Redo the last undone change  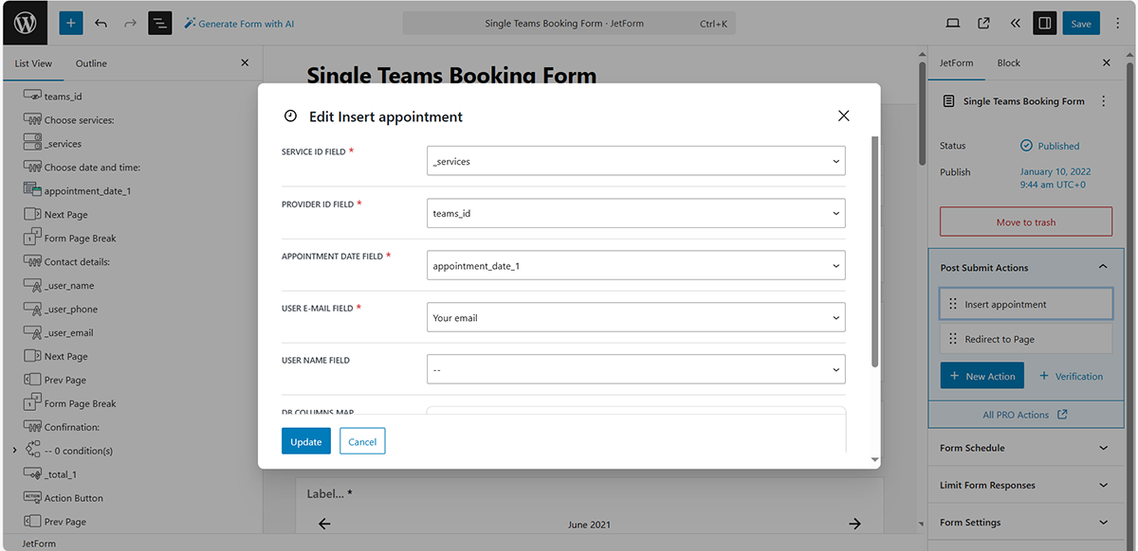click(x=131, y=24)
